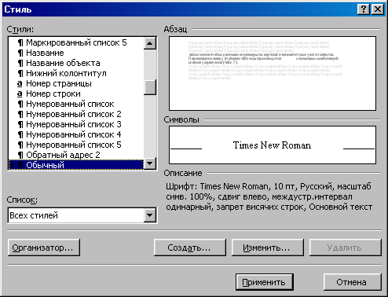Click the Абзац paragraph preview box
The image size is (388, 297).
[x=273, y=74]
